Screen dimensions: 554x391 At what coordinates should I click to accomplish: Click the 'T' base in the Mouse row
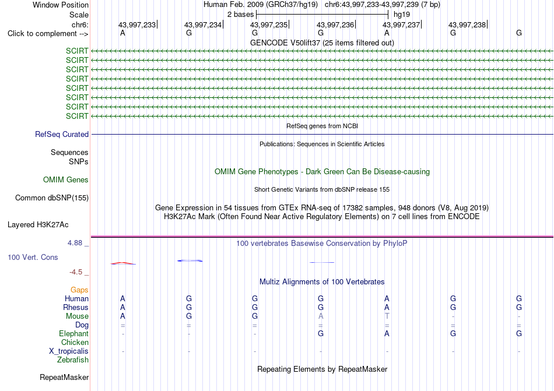pos(387,316)
